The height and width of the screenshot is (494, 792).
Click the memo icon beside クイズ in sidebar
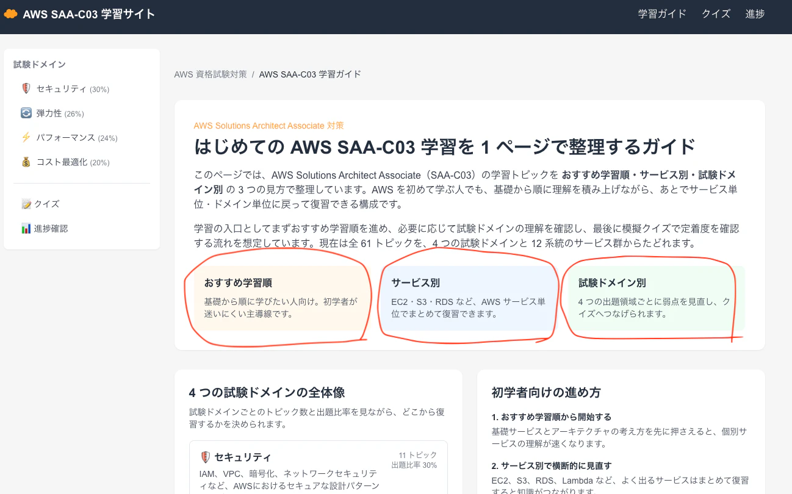click(26, 204)
